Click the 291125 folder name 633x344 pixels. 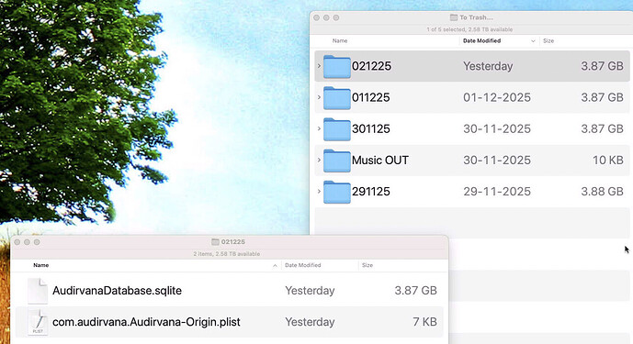371,192
